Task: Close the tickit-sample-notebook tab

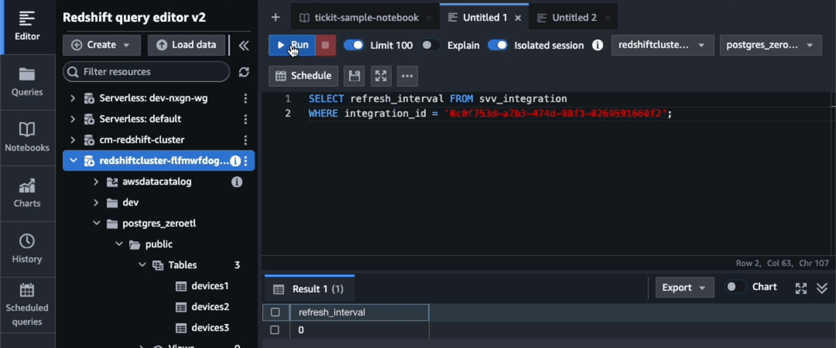Action: [x=429, y=18]
